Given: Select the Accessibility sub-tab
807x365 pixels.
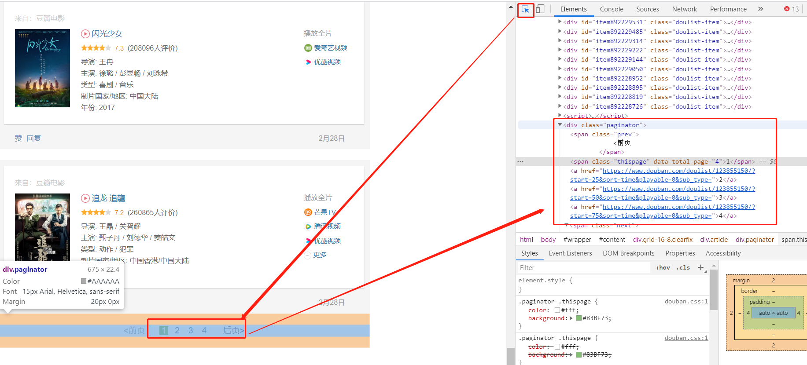Looking at the screenshot, I should (x=723, y=253).
